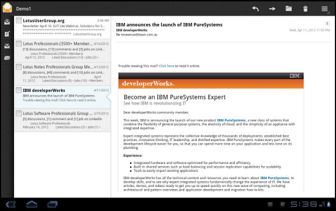Select checkbox for Lotus Software Professionals email
The height and width of the screenshot is (211, 336).
18,113
